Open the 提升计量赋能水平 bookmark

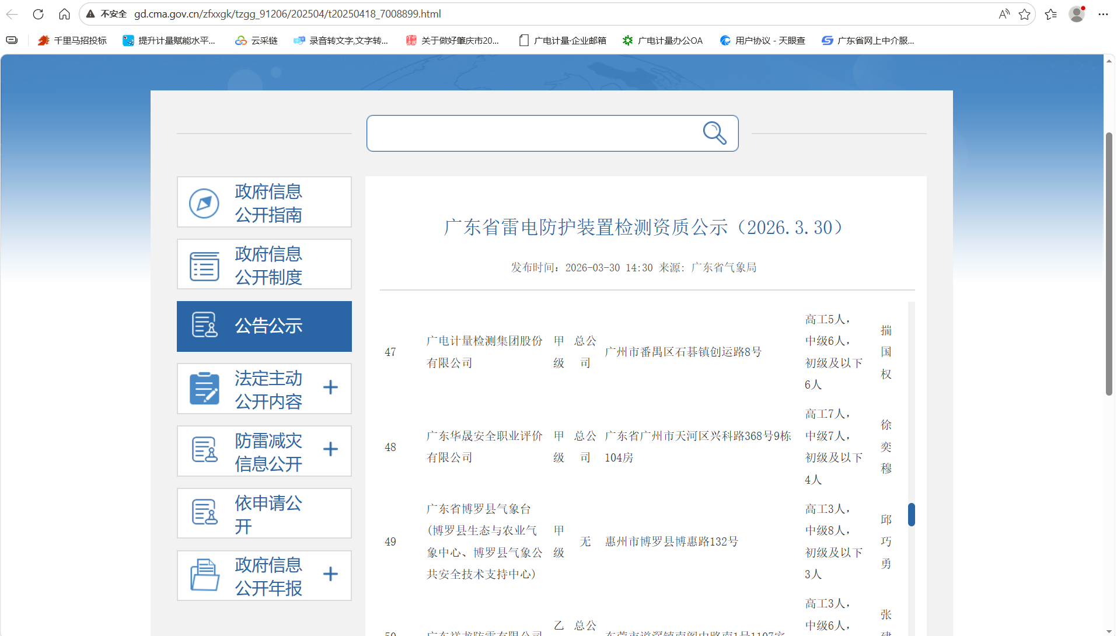pos(169,40)
